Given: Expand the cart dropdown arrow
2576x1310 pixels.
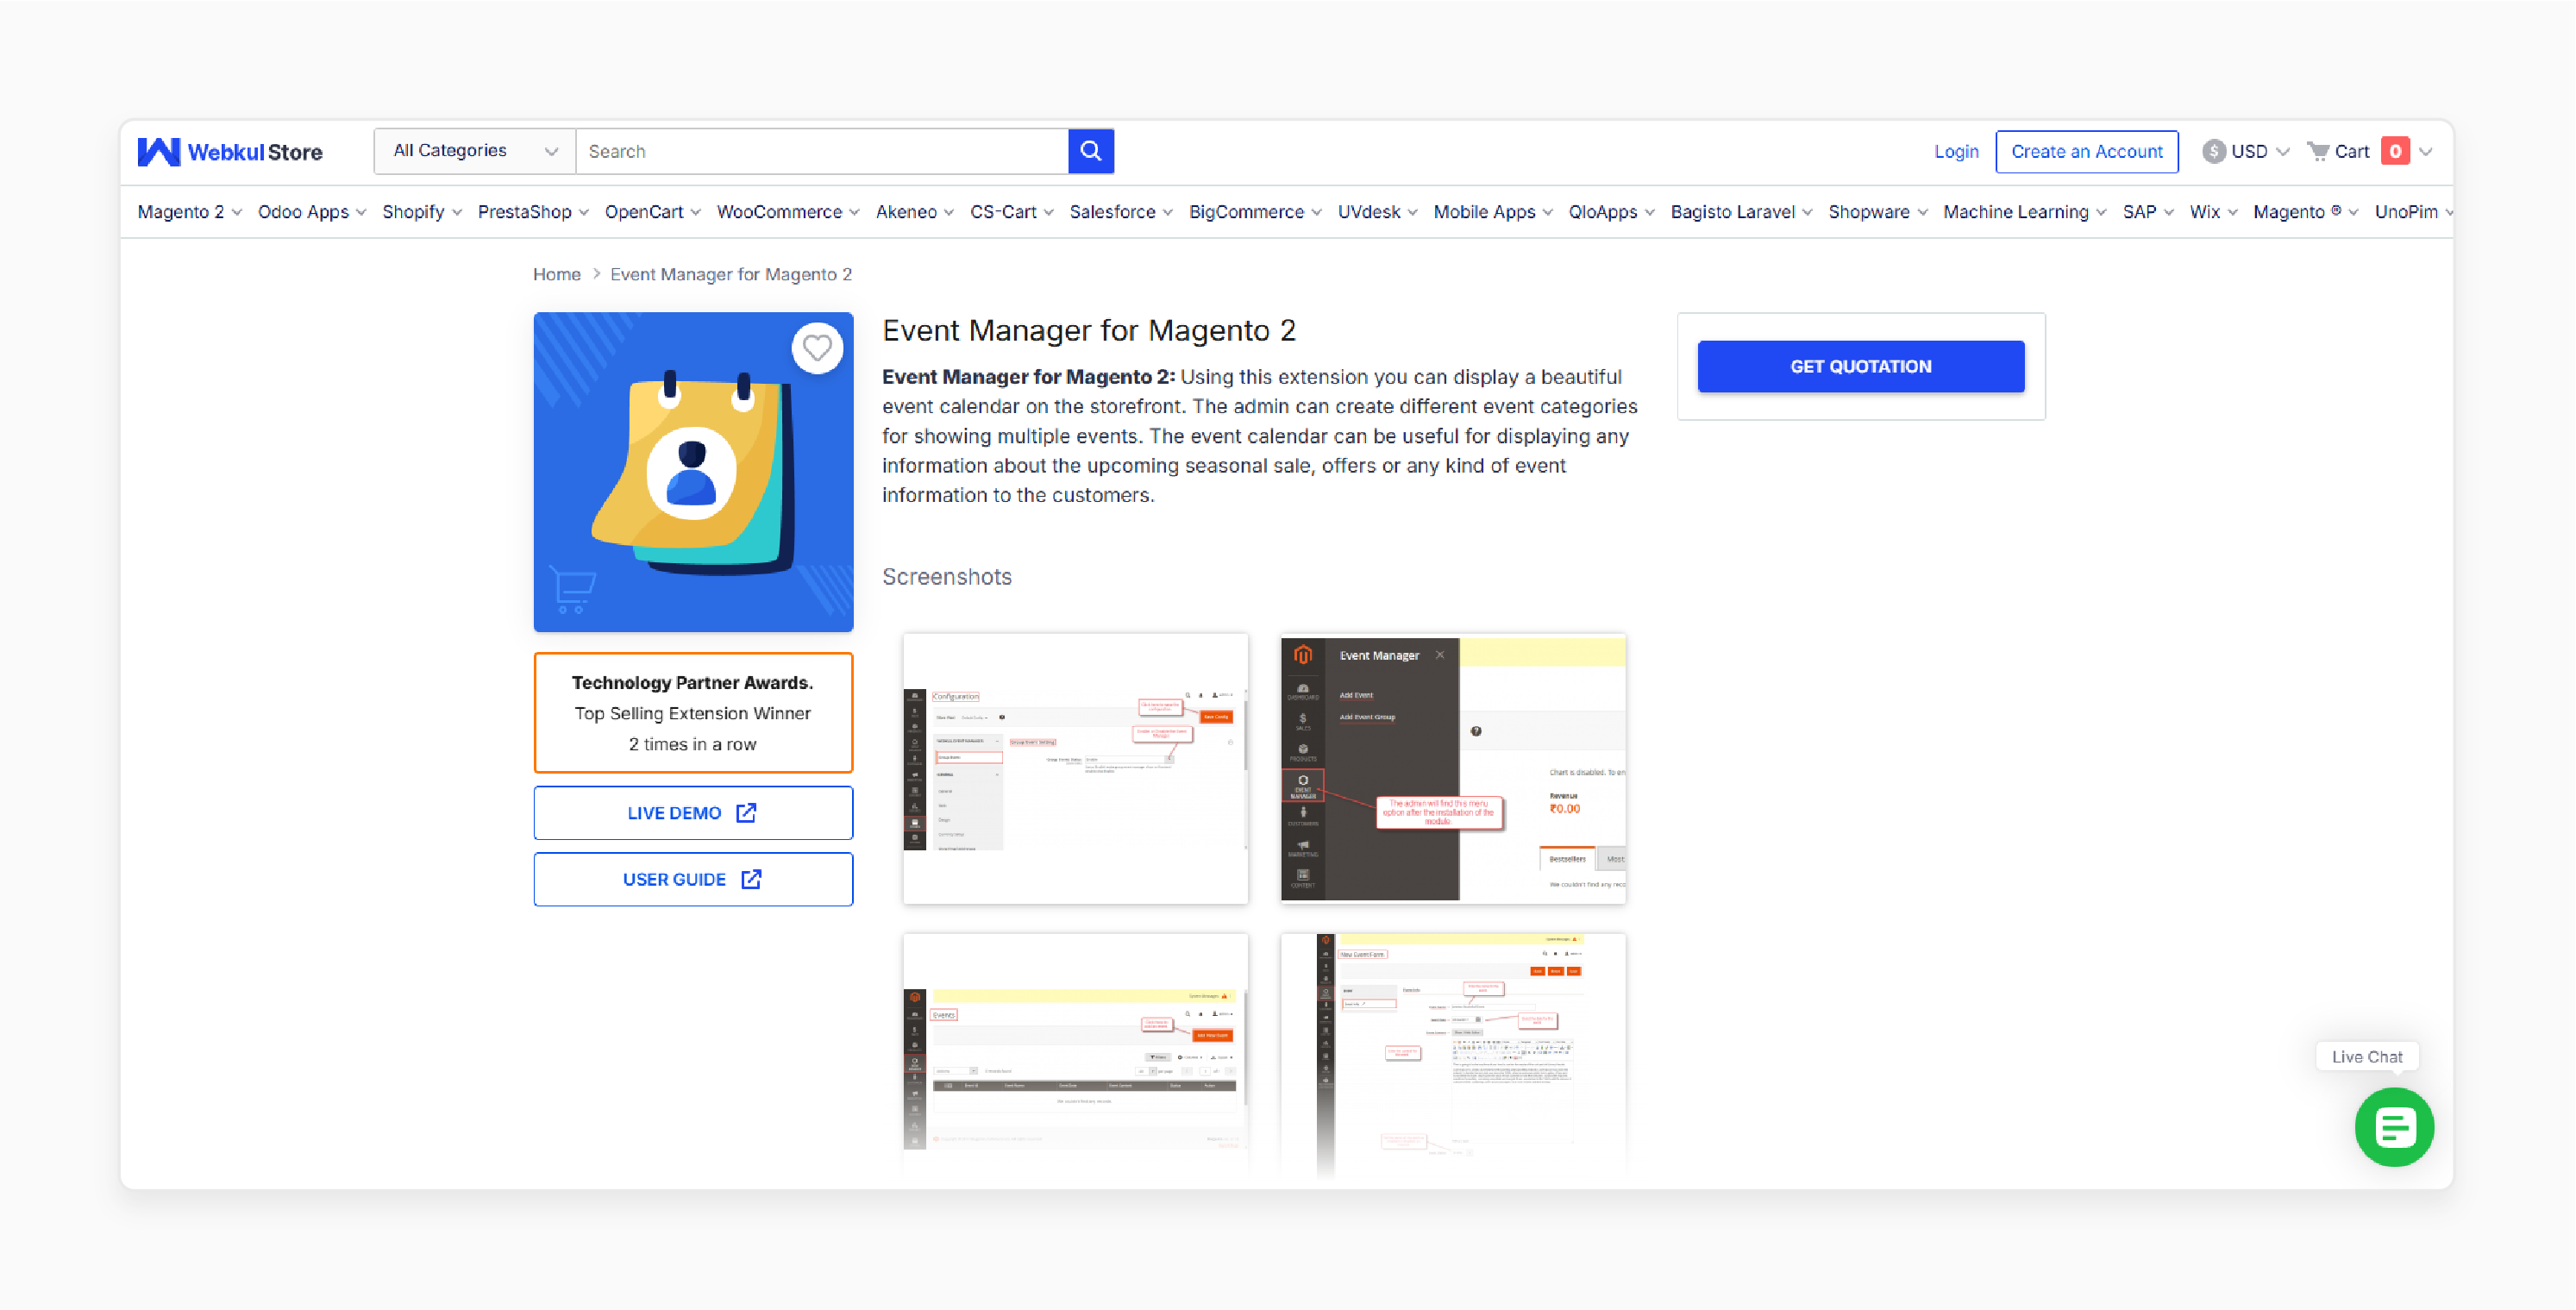Looking at the screenshot, I should click(2425, 152).
